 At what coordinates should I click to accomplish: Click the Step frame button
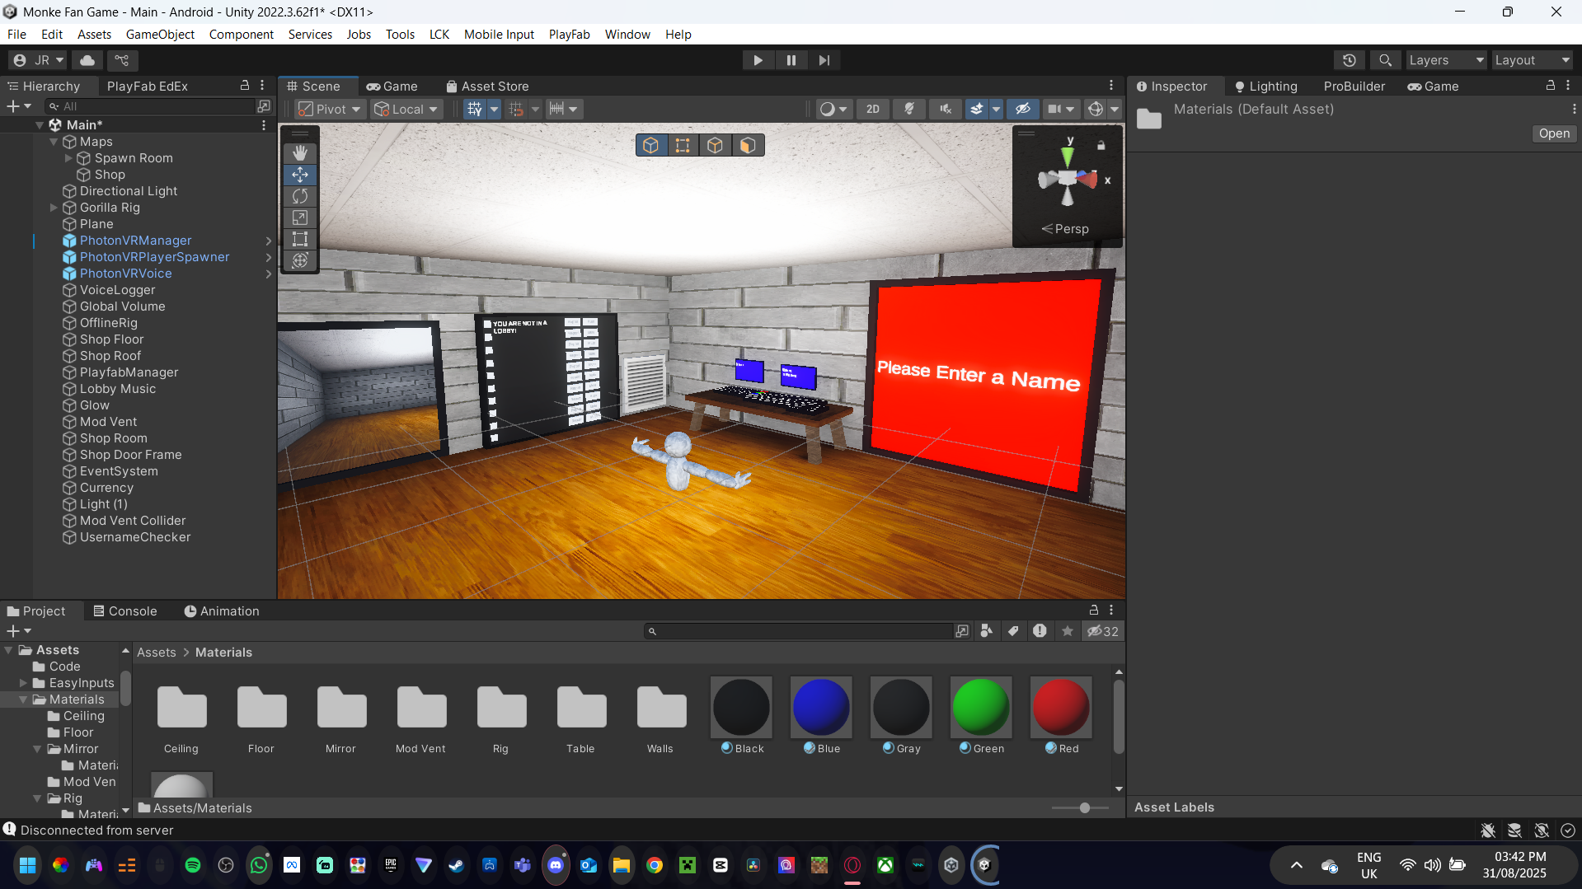[824, 60]
